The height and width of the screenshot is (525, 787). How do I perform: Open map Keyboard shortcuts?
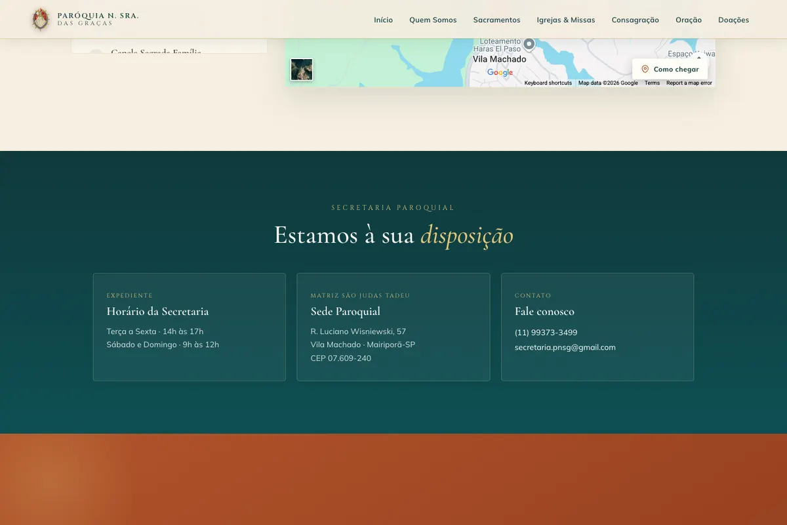pyautogui.click(x=548, y=83)
